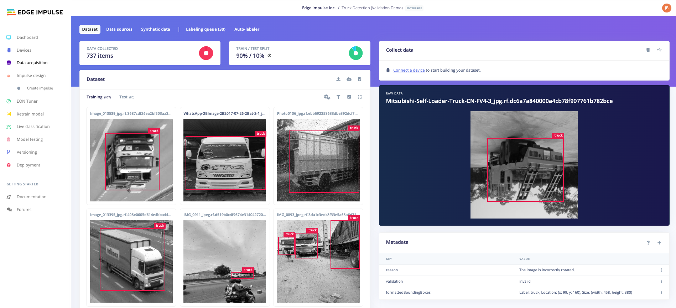Click formattedBoundingBoxes value text

click(x=576, y=293)
